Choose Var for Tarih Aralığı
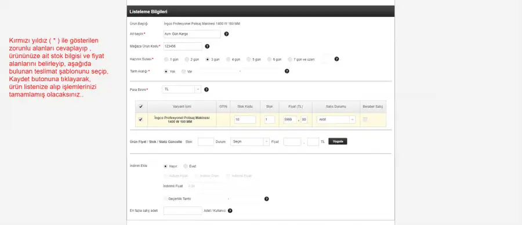 point(183,71)
